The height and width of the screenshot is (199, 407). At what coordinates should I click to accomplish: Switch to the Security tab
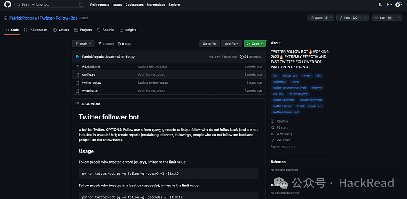click(x=106, y=30)
